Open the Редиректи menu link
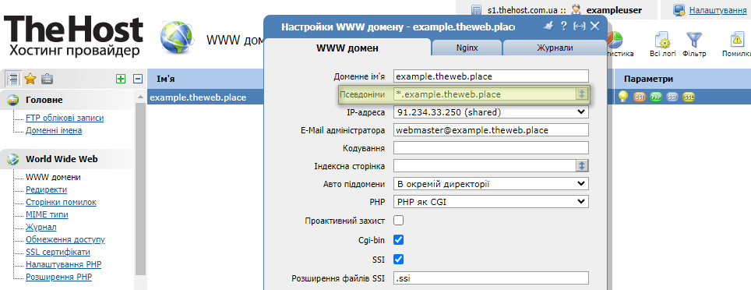 47,189
